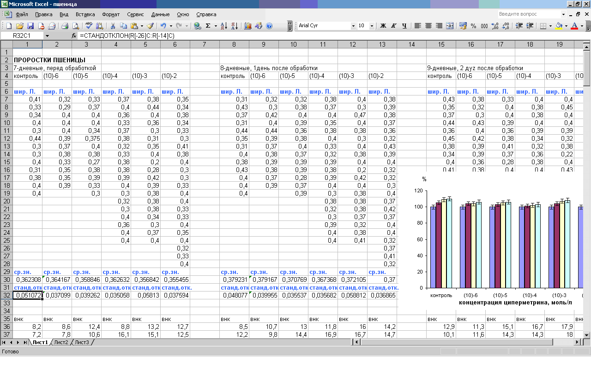The width and height of the screenshot is (591, 369).
Task: Increase indent icon
Action: coord(530,26)
